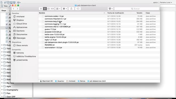The width and height of the screenshot is (176, 99).
Task: Click Macintosh HD in path bar
Action: 46,81
